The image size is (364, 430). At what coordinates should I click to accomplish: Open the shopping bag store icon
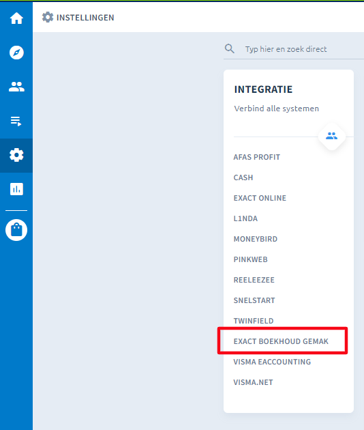[16, 230]
